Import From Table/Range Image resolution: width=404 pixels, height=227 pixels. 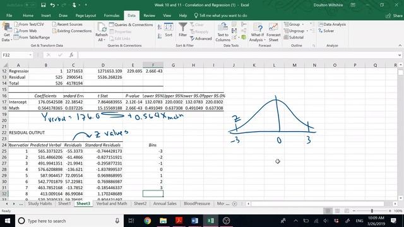point(32,37)
